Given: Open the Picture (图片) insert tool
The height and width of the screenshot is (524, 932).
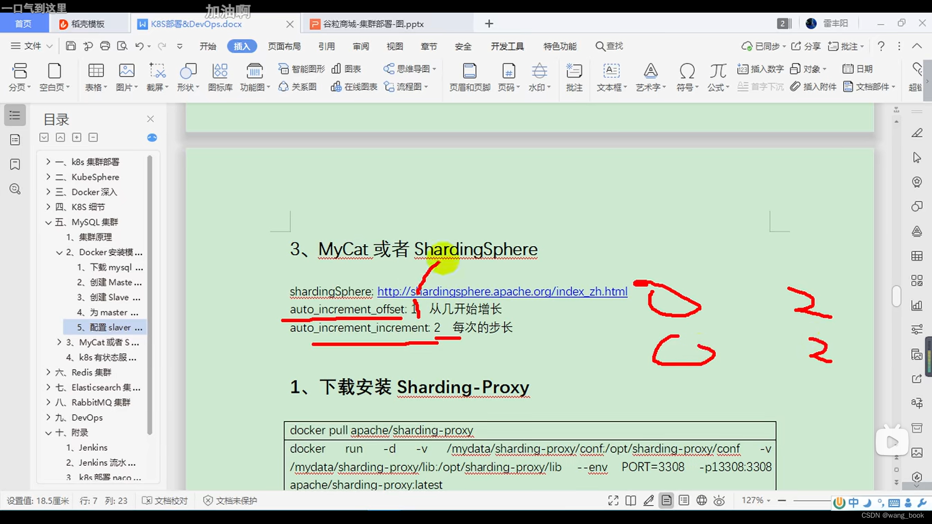Looking at the screenshot, I should coord(127,77).
